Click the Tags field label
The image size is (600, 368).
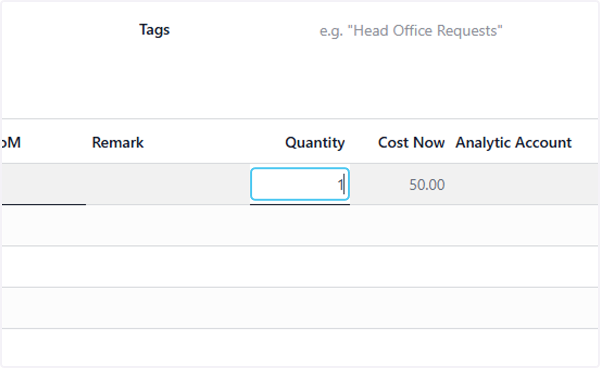(x=154, y=30)
